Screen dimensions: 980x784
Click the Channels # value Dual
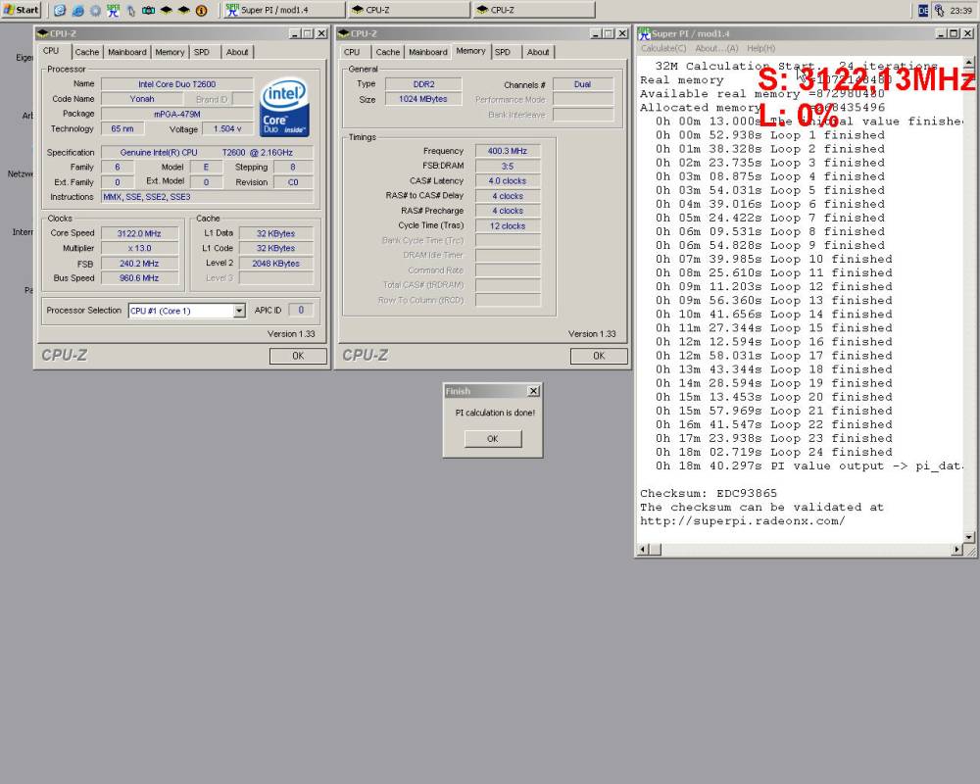[x=582, y=83]
